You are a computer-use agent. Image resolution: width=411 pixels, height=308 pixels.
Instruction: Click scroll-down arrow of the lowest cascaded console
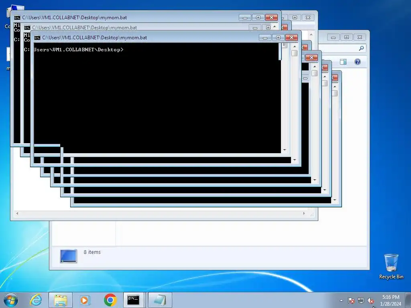(335, 200)
